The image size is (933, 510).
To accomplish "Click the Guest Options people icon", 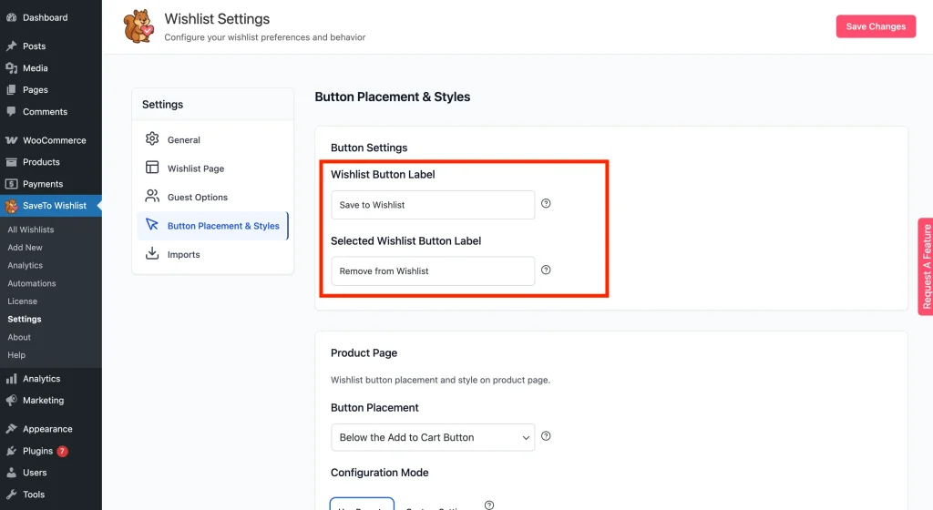I will point(152,196).
